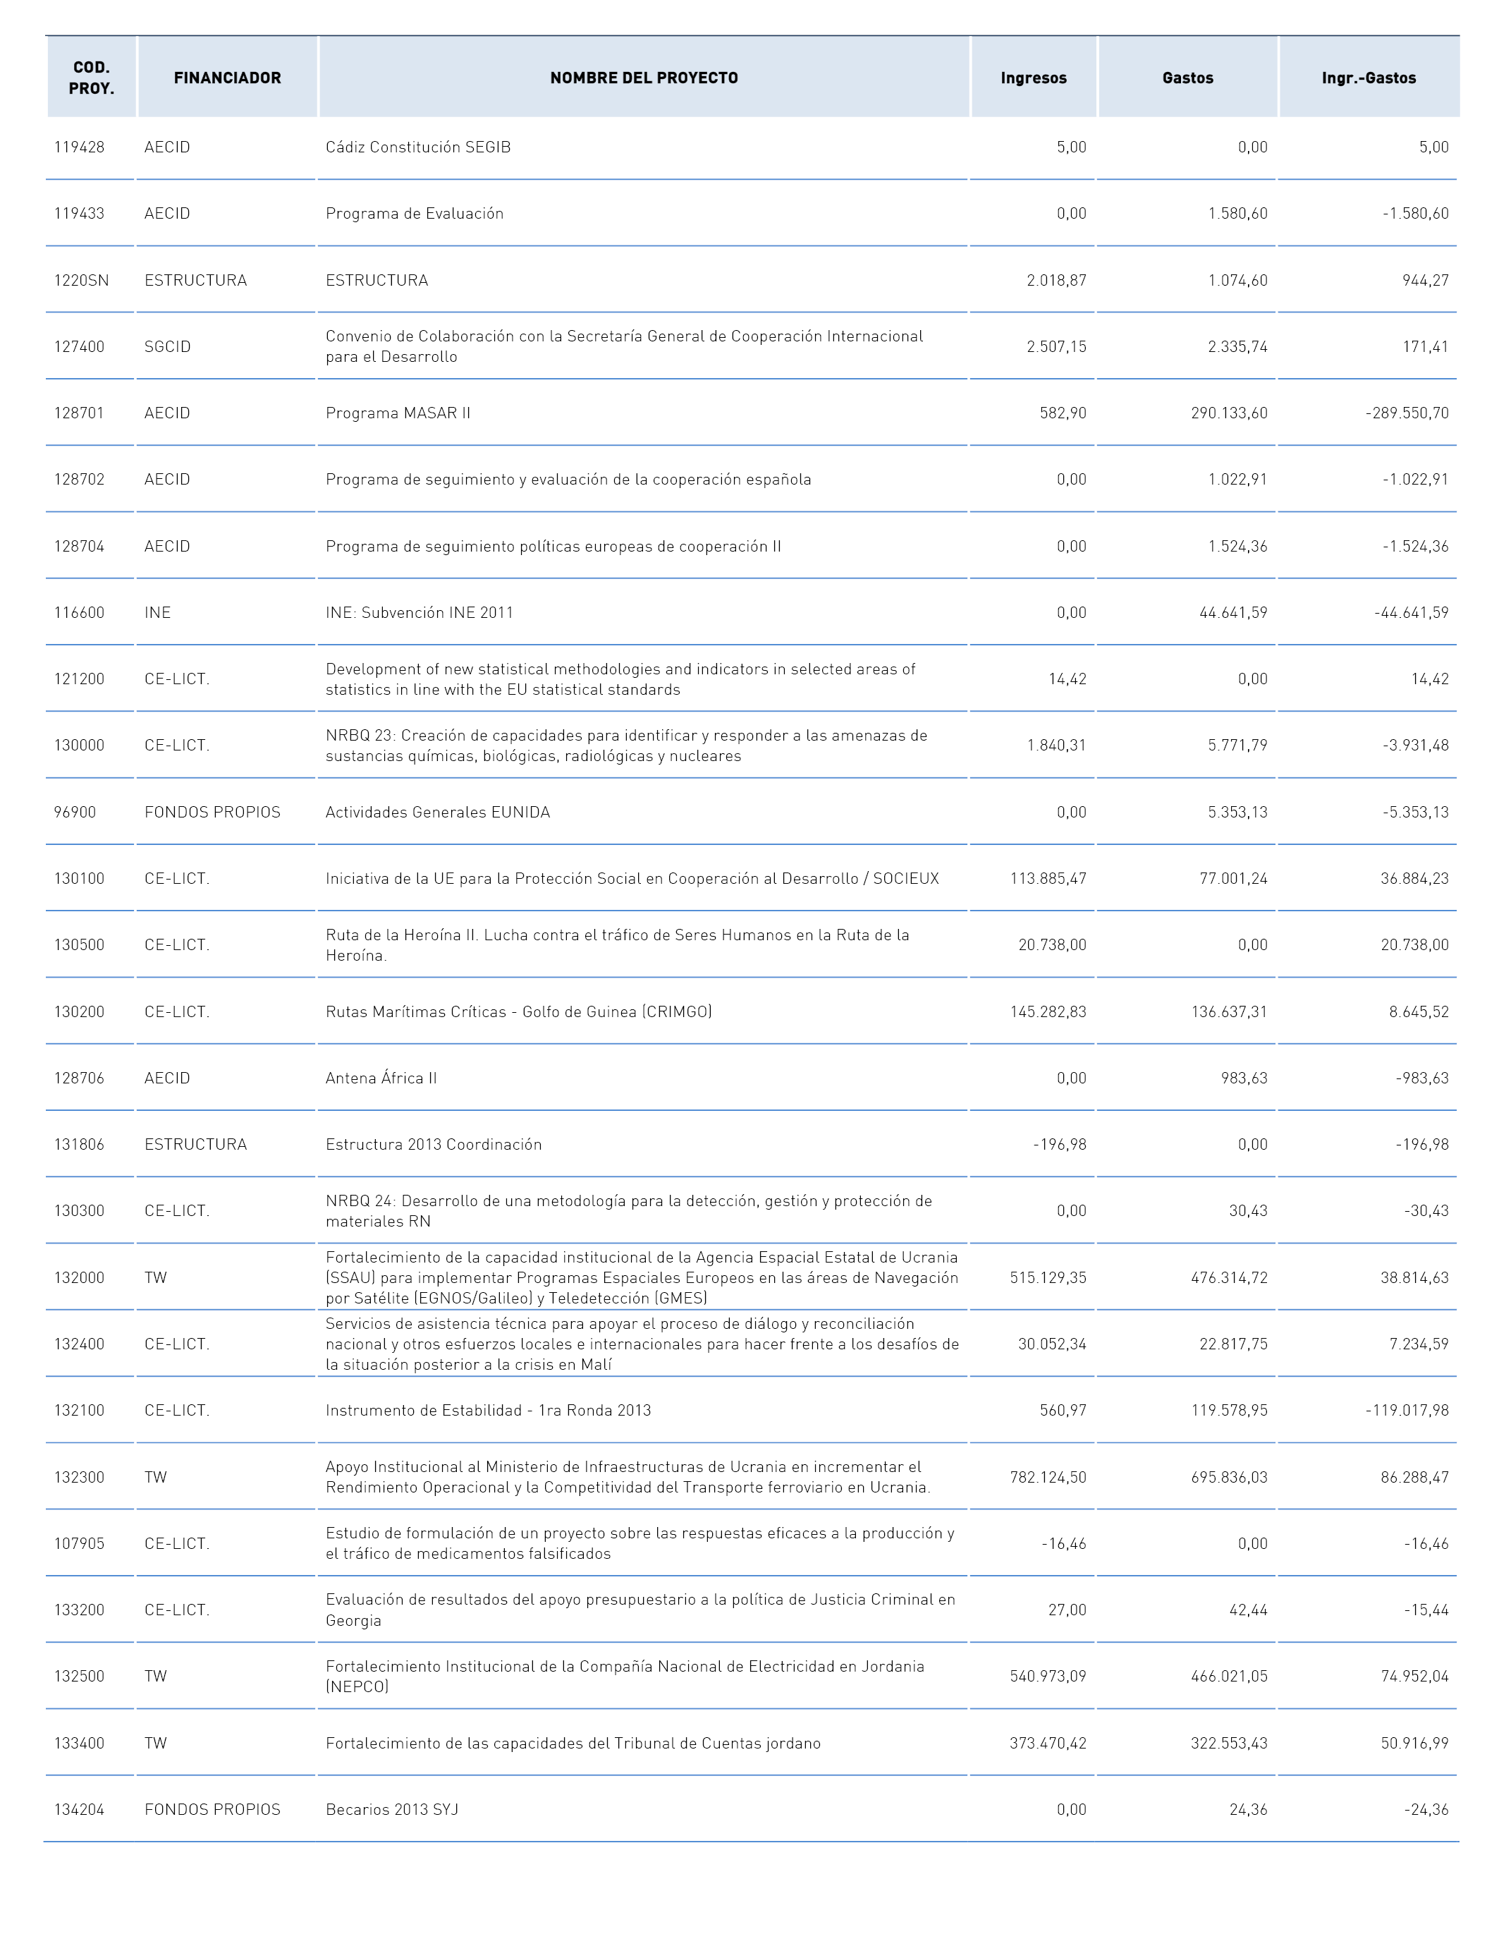Click the Gastos column header
This screenshot has width=1499, height=1958.
tap(1187, 78)
